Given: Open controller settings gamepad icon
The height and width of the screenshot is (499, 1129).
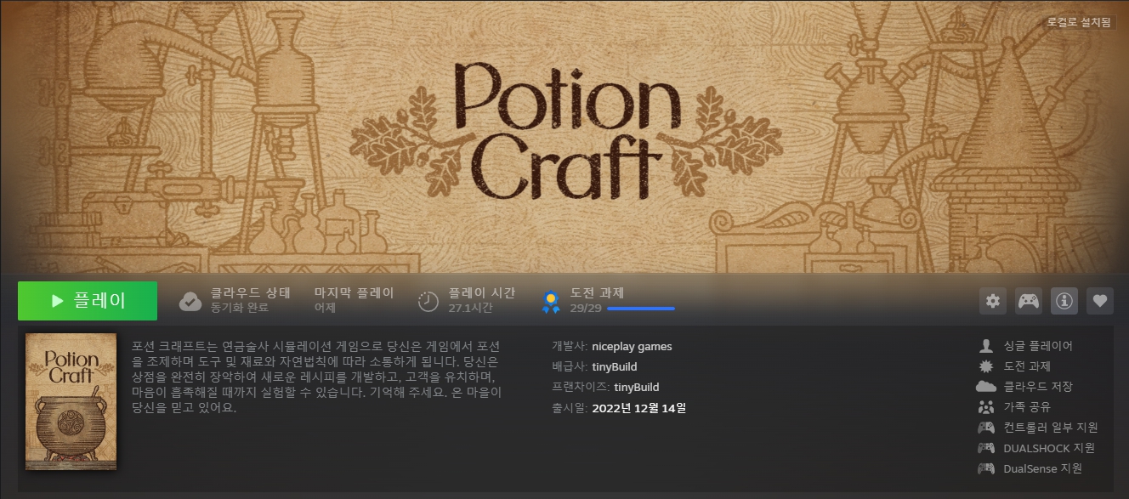Looking at the screenshot, I should 1029,300.
